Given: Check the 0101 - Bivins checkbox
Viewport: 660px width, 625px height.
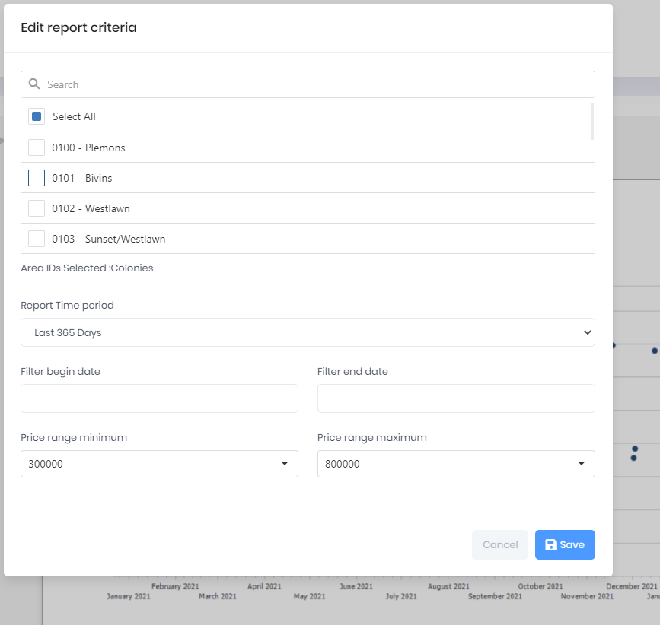Looking at the screenshot, I should (37, 178).
